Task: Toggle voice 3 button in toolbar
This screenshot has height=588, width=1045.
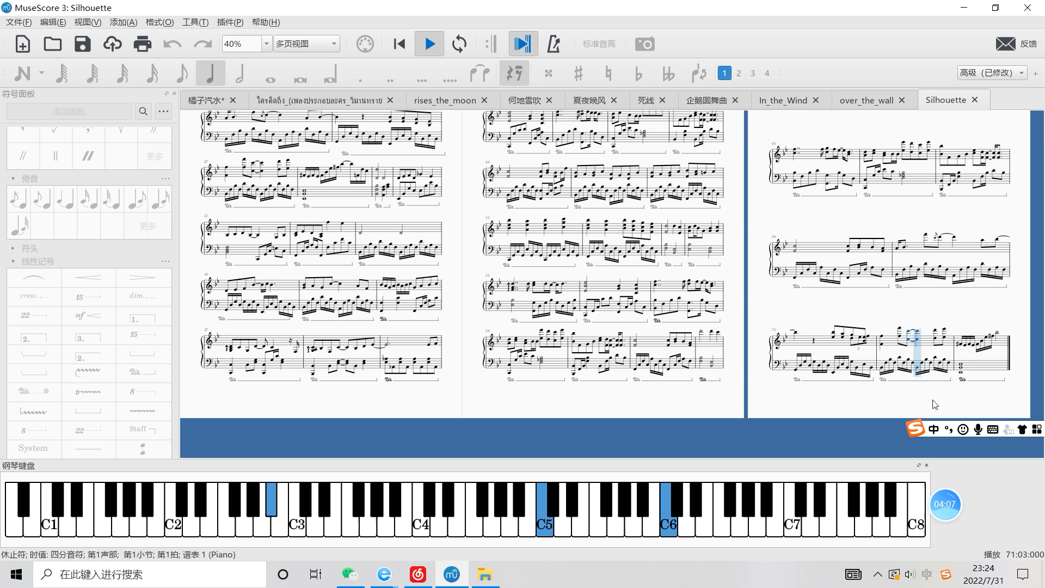Action: 753,72
